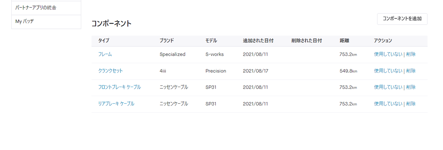This screenshot has width=443, height=150.
Task: Click the ブランド column header
Action: point(167,41)
